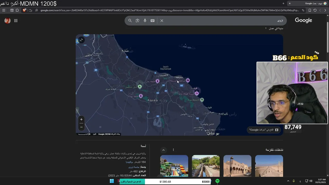The height and width of the screenshot is (185, 329).
Task: Open the Google apps grid
Action: [16, 21]
